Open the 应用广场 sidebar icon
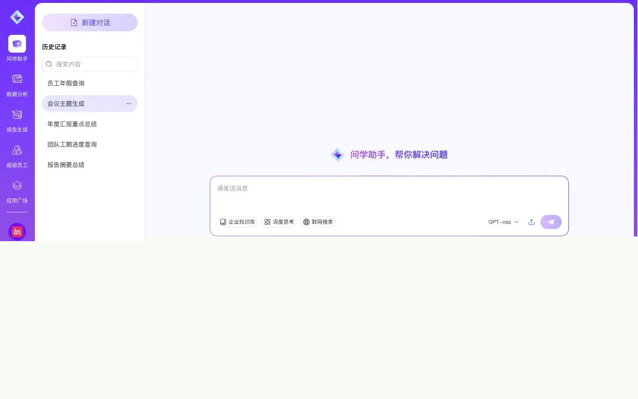This screenshot has height=399, width=638. 17,186
